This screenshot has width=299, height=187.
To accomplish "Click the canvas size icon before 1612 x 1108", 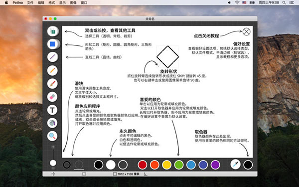I will point(115,174).
